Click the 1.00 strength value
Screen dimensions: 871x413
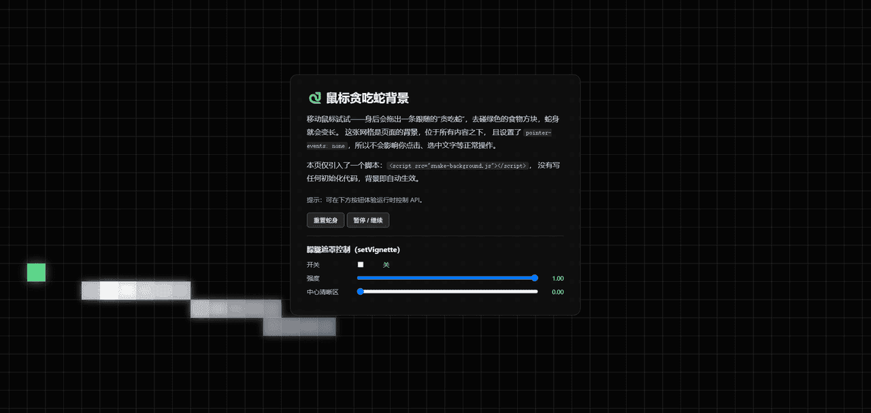tap(558, 279)
